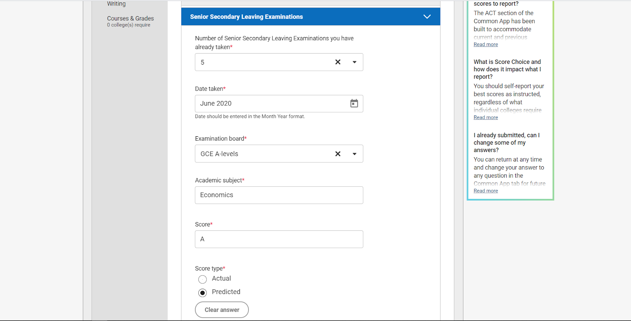Image resolution: width=631 pixels, height=321 pixels.
Task: Click the Senior Secondary Leaving Examinations header
Action: [246, 17]
